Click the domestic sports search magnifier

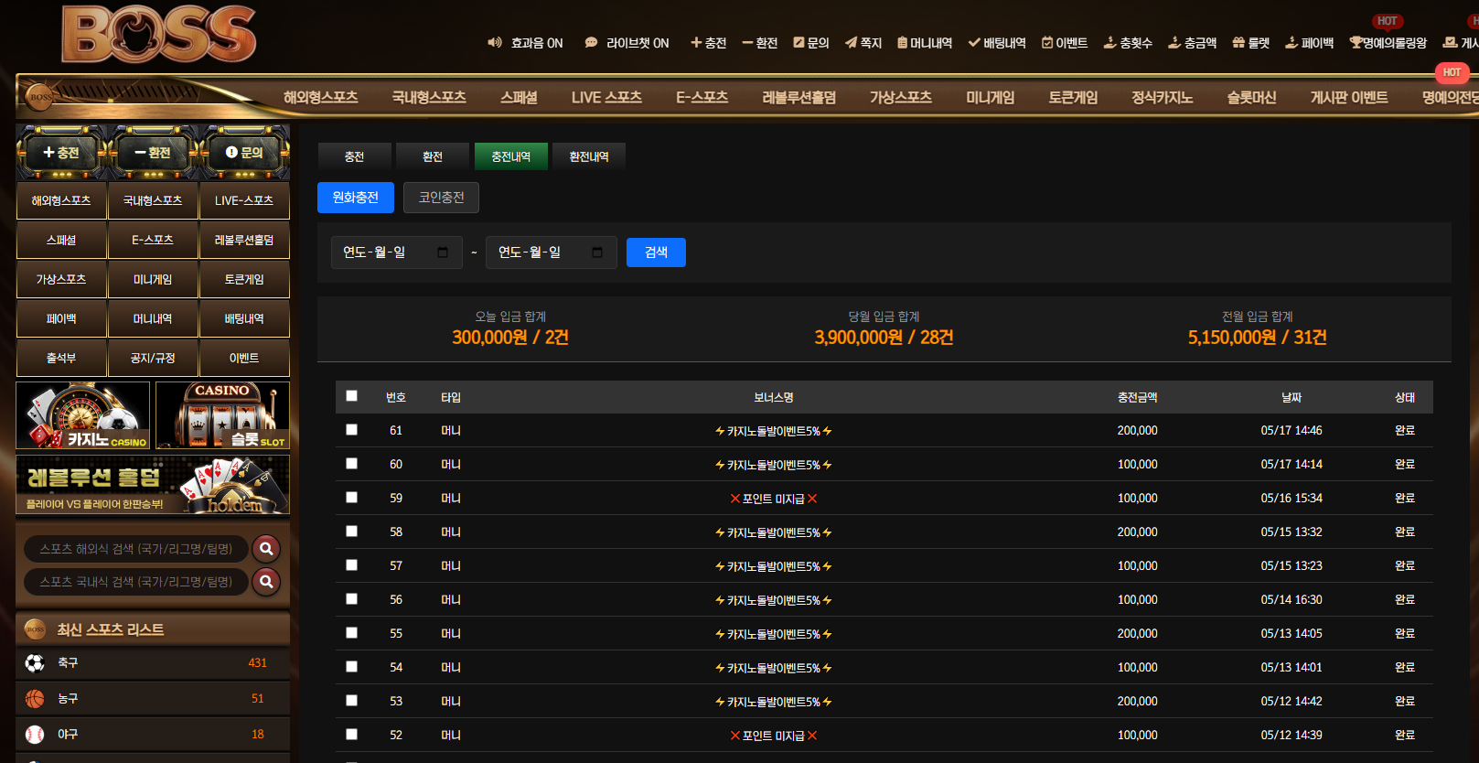[266, 581]
